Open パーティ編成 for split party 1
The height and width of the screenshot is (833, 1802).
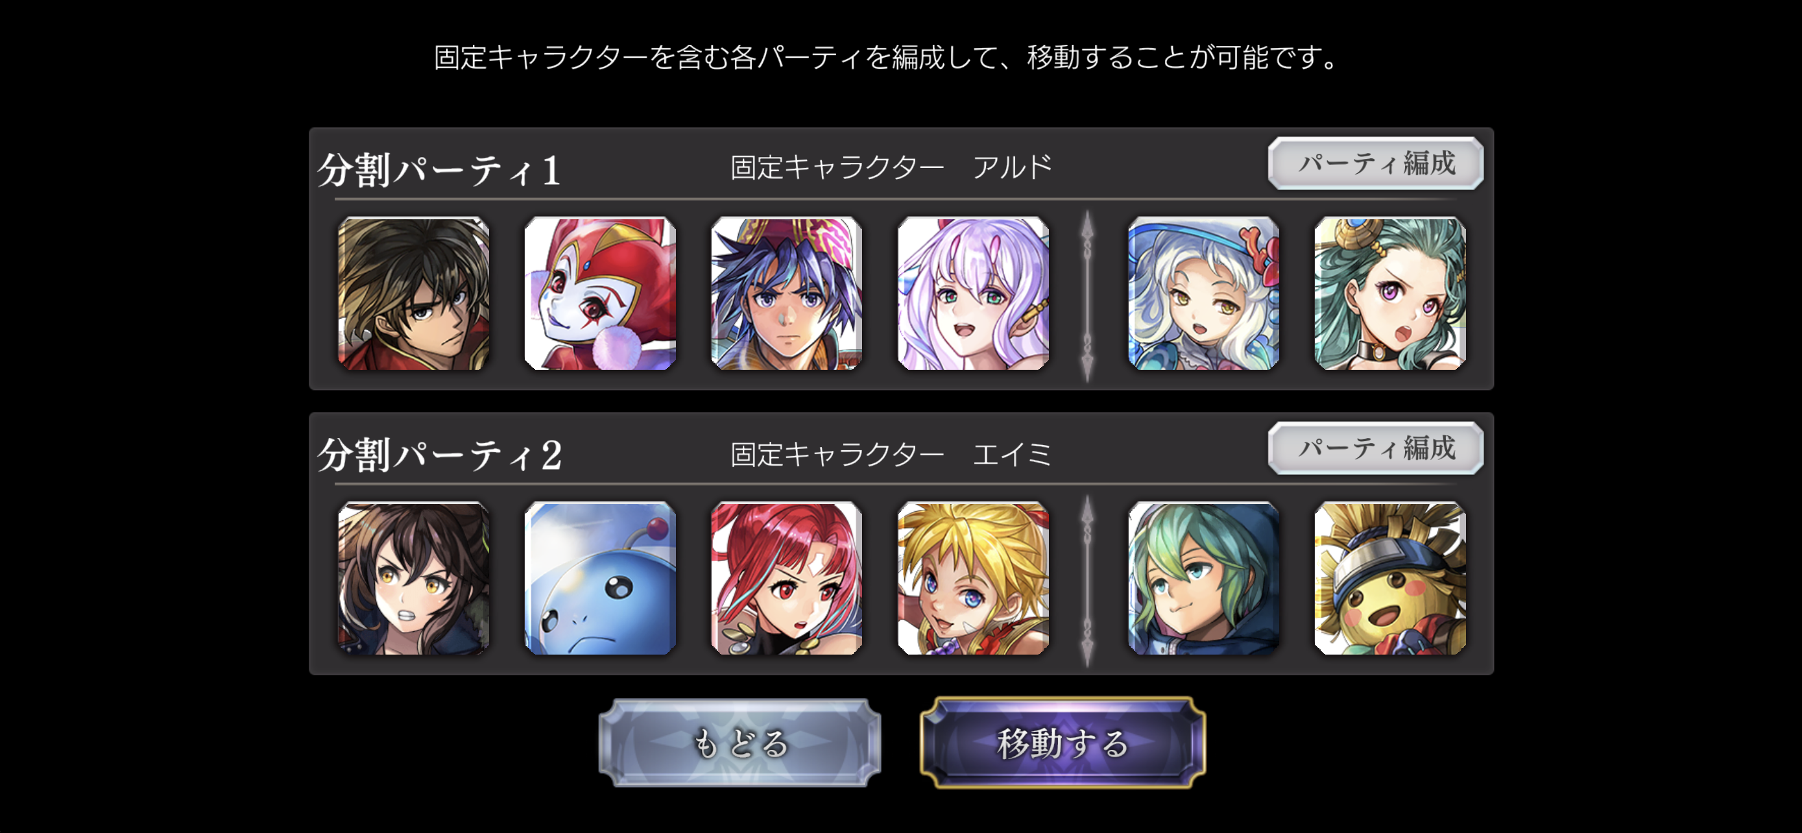1375,163
